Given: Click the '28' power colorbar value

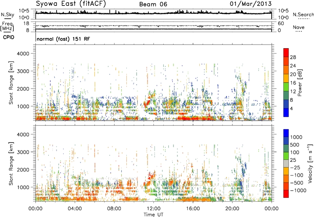Looking at the screenshot, I should click(x=293, y=57).
